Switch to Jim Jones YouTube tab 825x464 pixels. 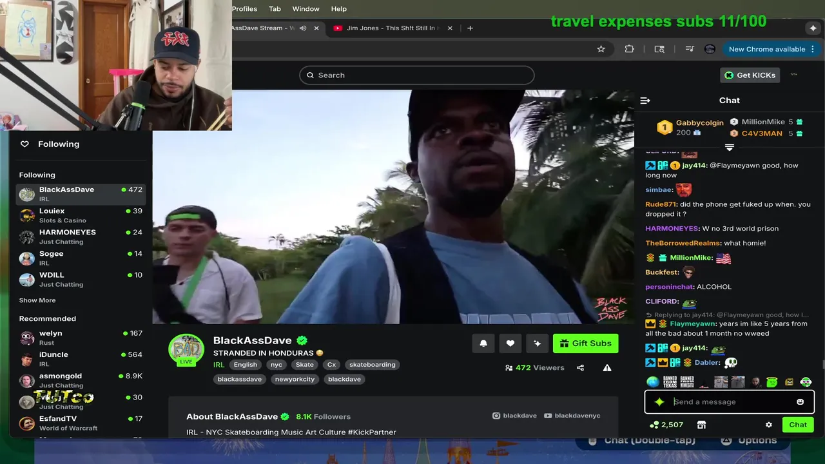[x=393, y=28]
